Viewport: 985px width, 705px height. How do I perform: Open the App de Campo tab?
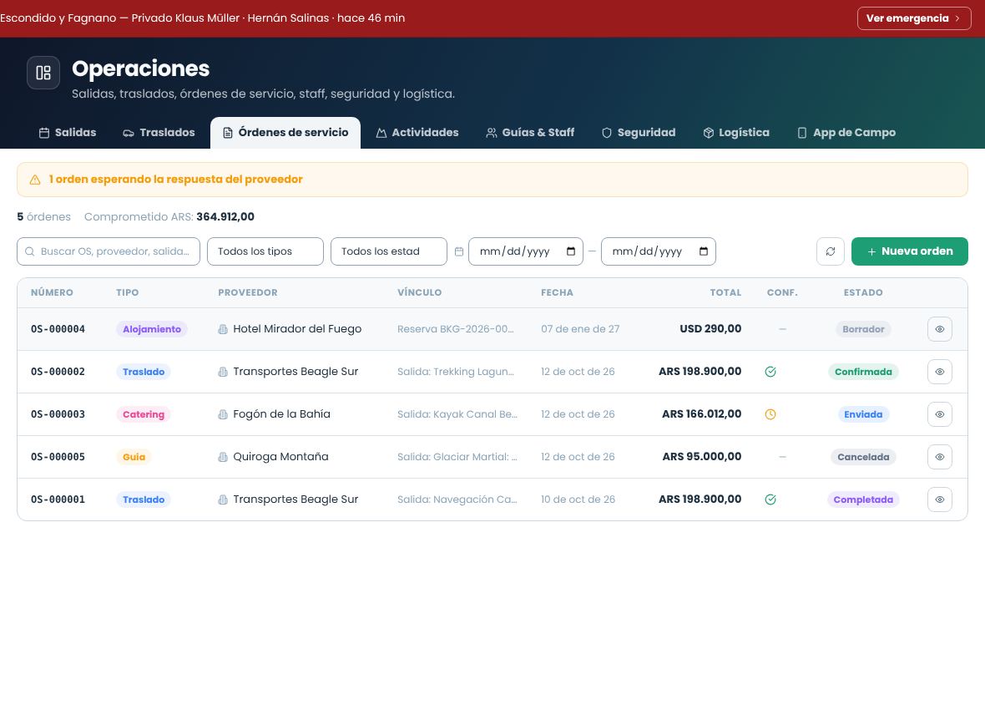click(846, 133)
